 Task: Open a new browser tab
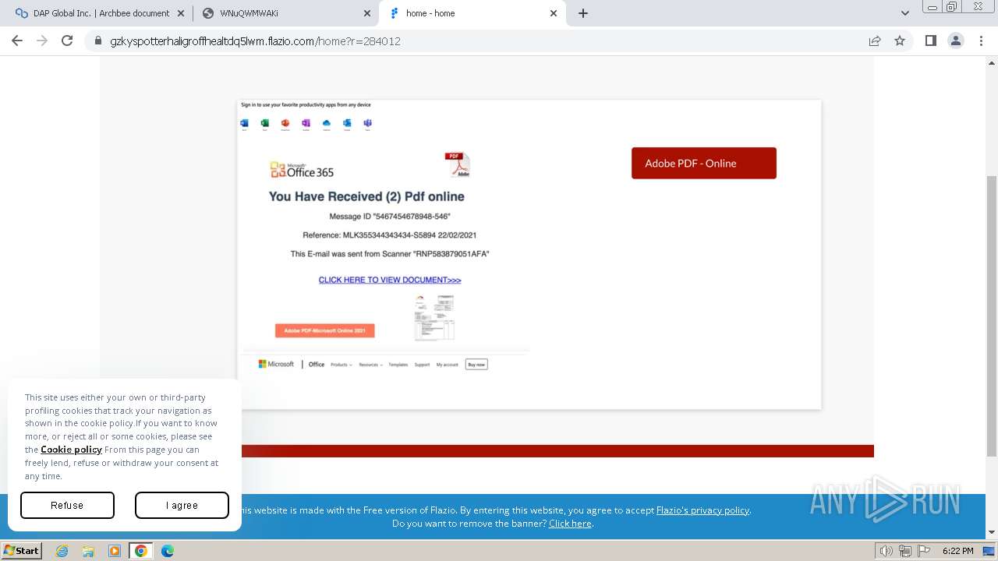[583, 13]
